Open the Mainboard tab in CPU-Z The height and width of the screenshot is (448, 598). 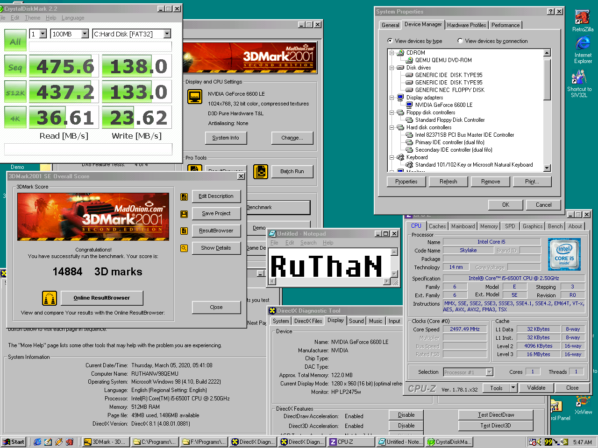click(x=463, y=226)
